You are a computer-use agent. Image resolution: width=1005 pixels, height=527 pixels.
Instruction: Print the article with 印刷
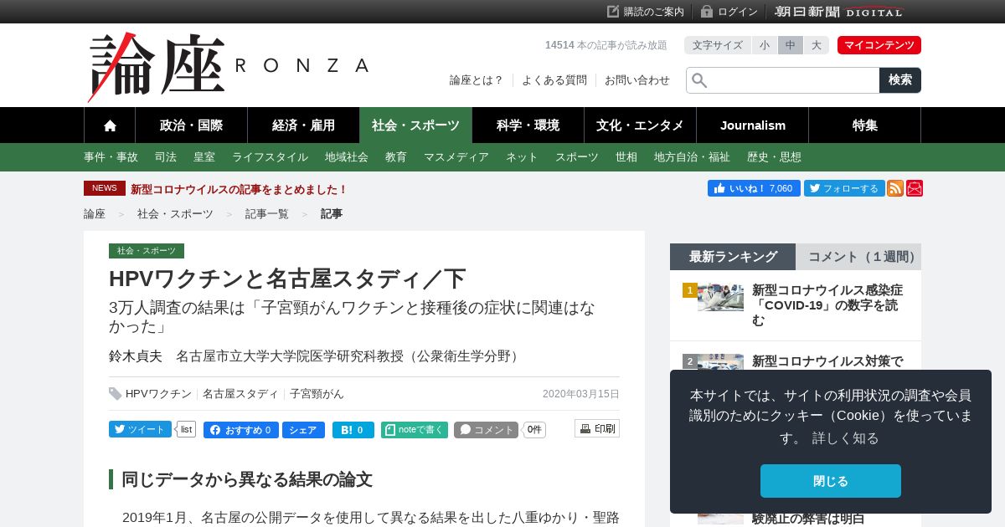point(597,428)
